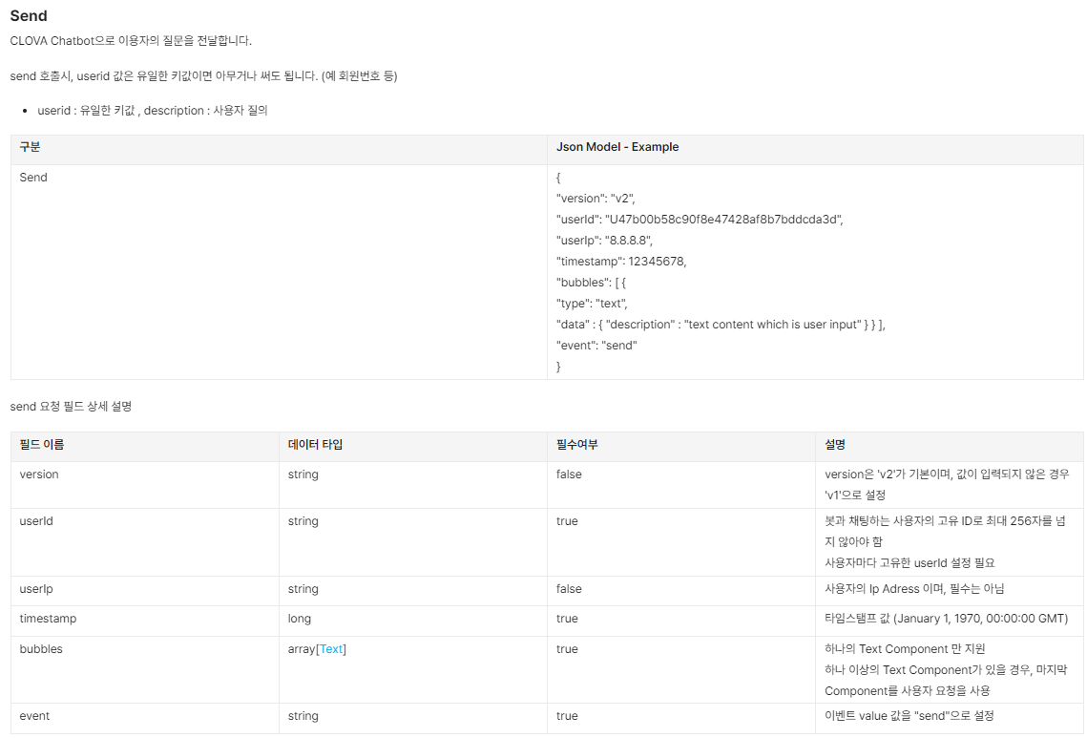The height and width of the screenshot is (738, 1087).
Task: Select the event field name cell
Action: 34,716
